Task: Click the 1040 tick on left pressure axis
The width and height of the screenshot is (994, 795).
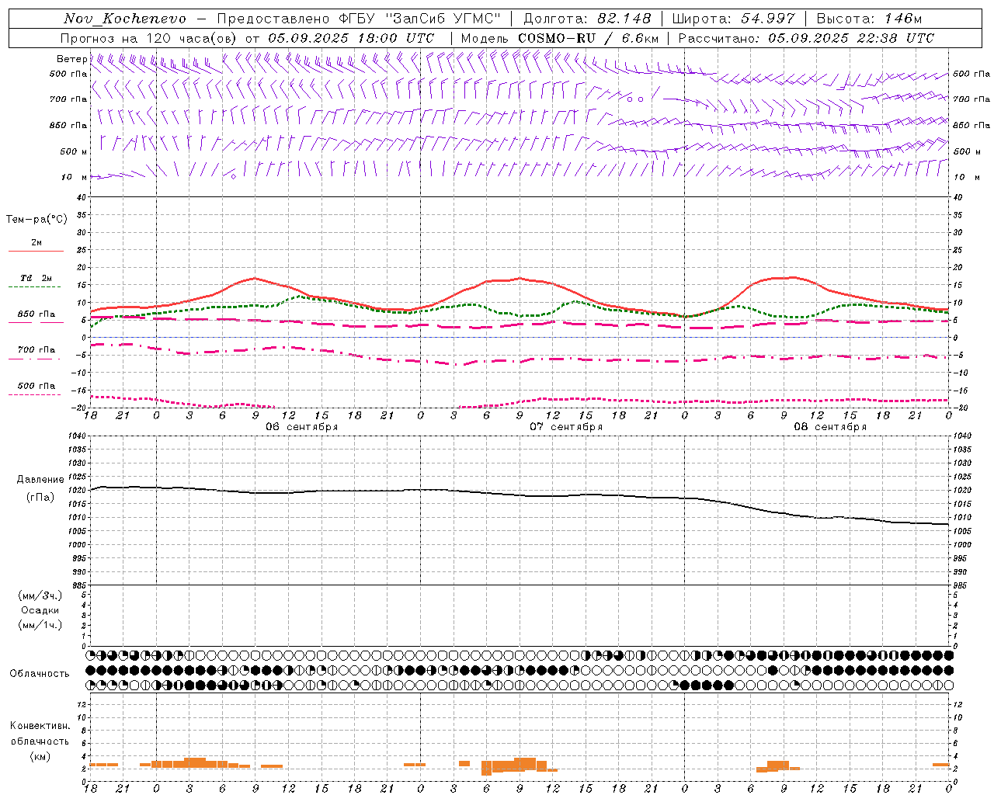Action: [78, 436]
